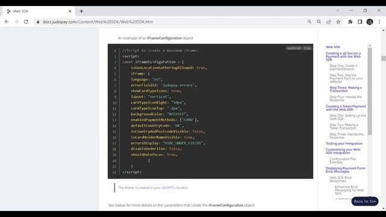Copy the code snippet

click(307, 48)
